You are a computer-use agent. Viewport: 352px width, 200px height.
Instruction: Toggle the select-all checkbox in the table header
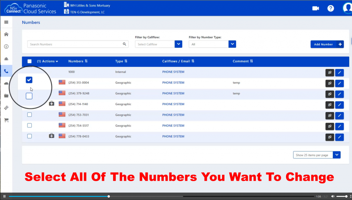point(29,61)
